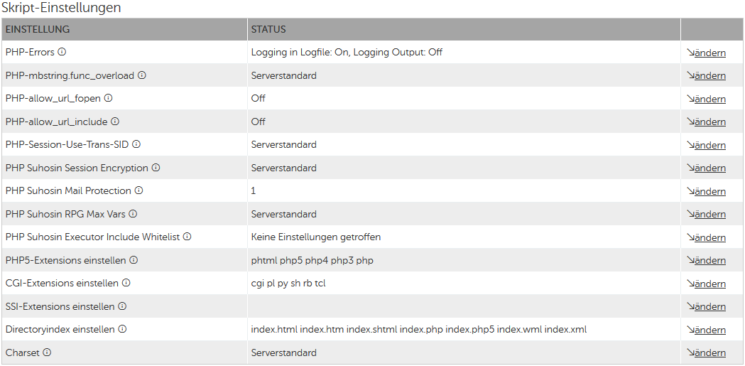Viewport: 745px width, 366px height.
Task: Click info icon beside Suhosin Mail Protection
Action: [x=139, y=190]
